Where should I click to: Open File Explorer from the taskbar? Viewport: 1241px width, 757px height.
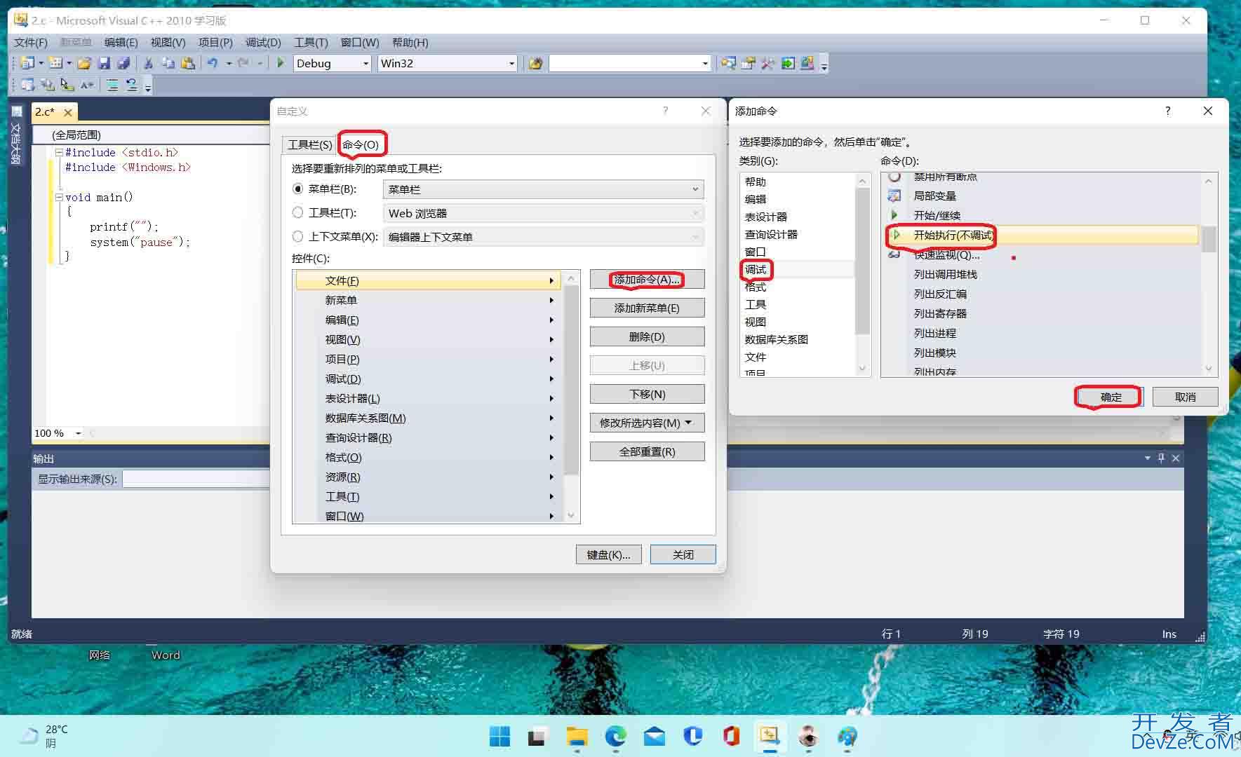[x=577, y=737]
